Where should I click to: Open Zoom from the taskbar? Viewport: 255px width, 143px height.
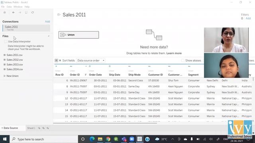point(132,139)
